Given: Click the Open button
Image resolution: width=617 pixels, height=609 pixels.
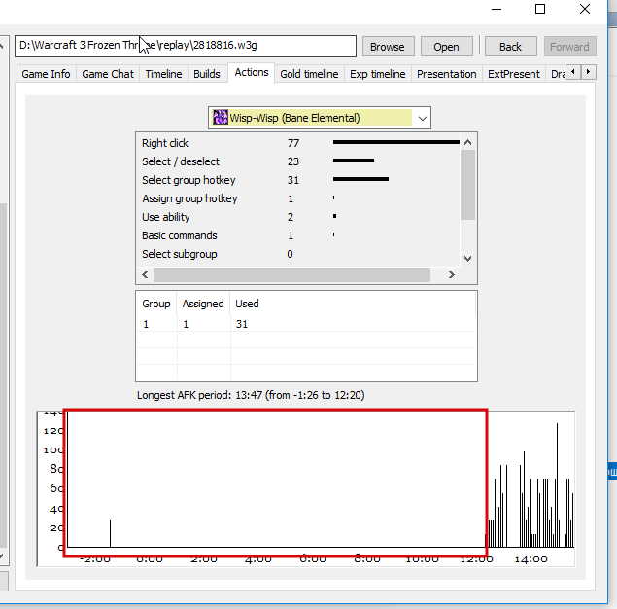Looking at the screenshot, I should [446, 47].
